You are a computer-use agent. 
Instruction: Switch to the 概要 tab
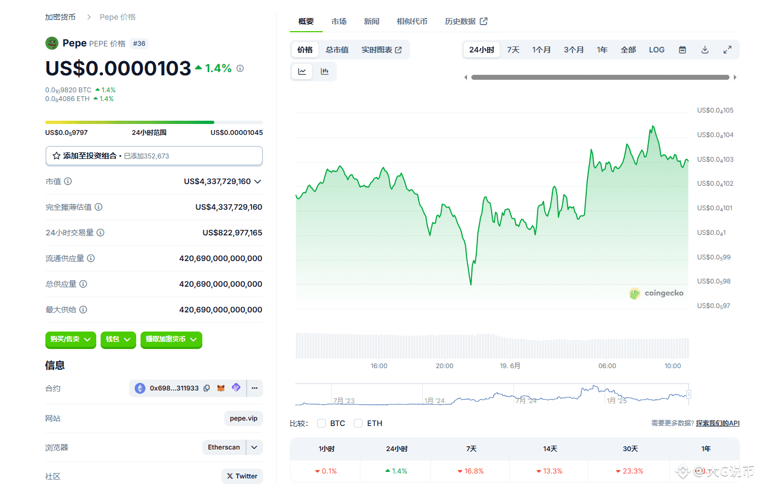(306, 21)
